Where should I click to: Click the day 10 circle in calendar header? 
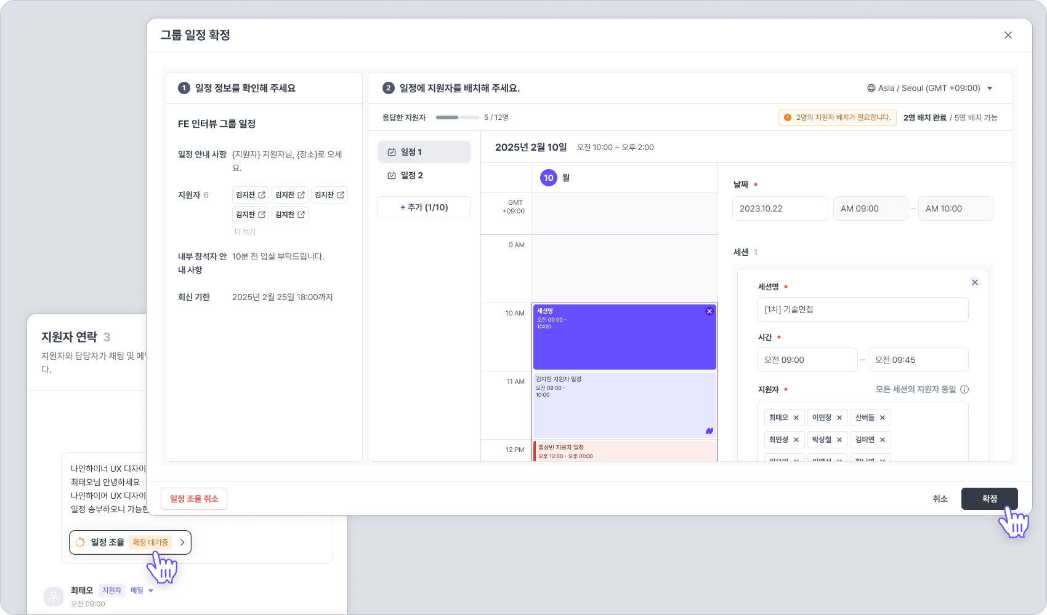pos(549,178)
